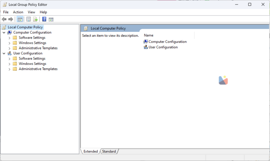Select Computer Configuration icon in right pane list
Screen dimensions: 270x161
146,42
